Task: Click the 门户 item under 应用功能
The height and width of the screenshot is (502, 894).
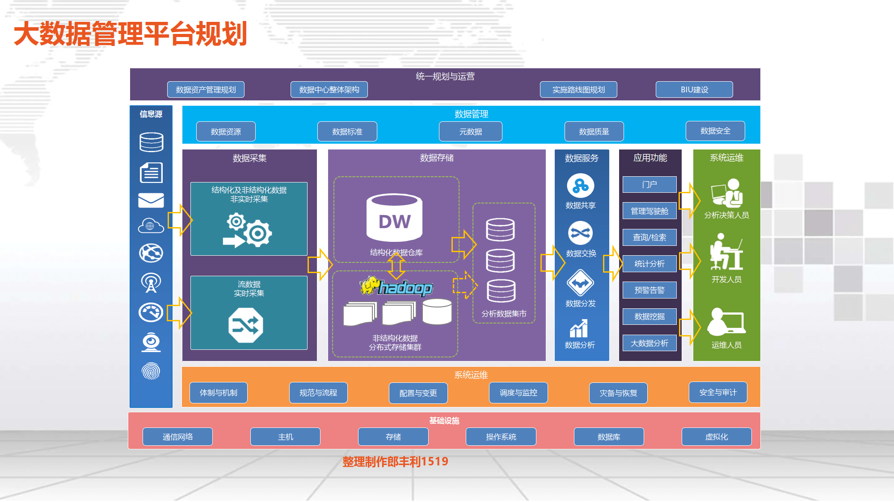Action: point(649,184)
